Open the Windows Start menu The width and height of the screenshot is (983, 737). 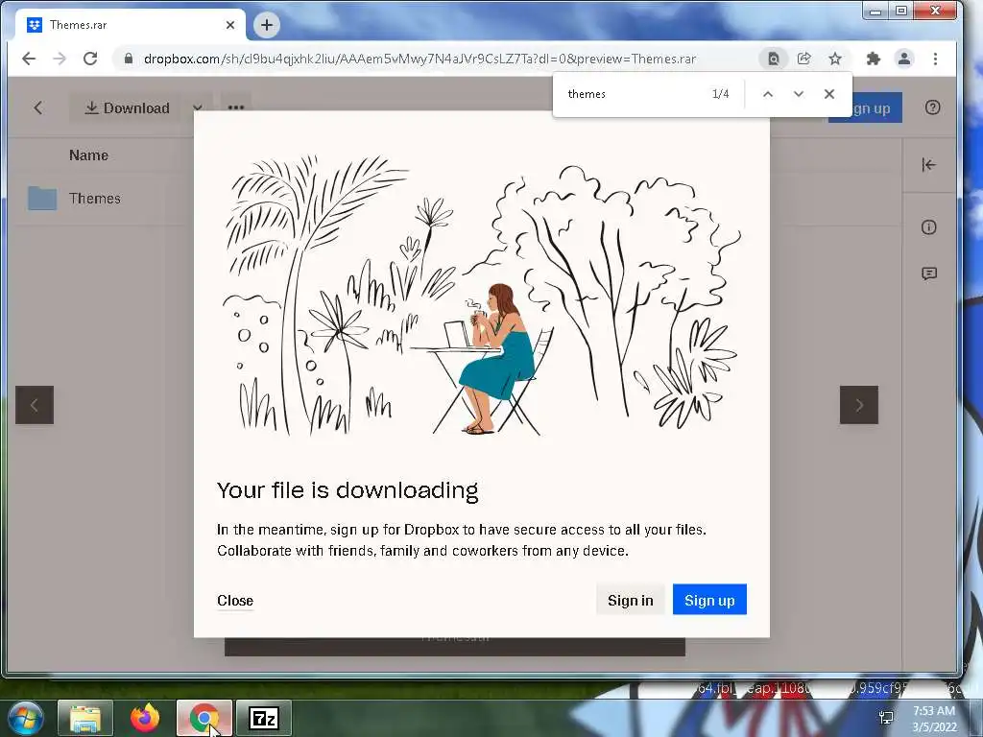[x=25, y=718]
